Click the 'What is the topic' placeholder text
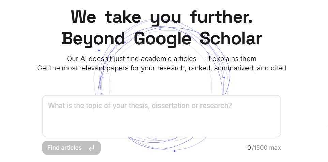The height and width of the screenshot is (162, 328). [x=140, y=106]
